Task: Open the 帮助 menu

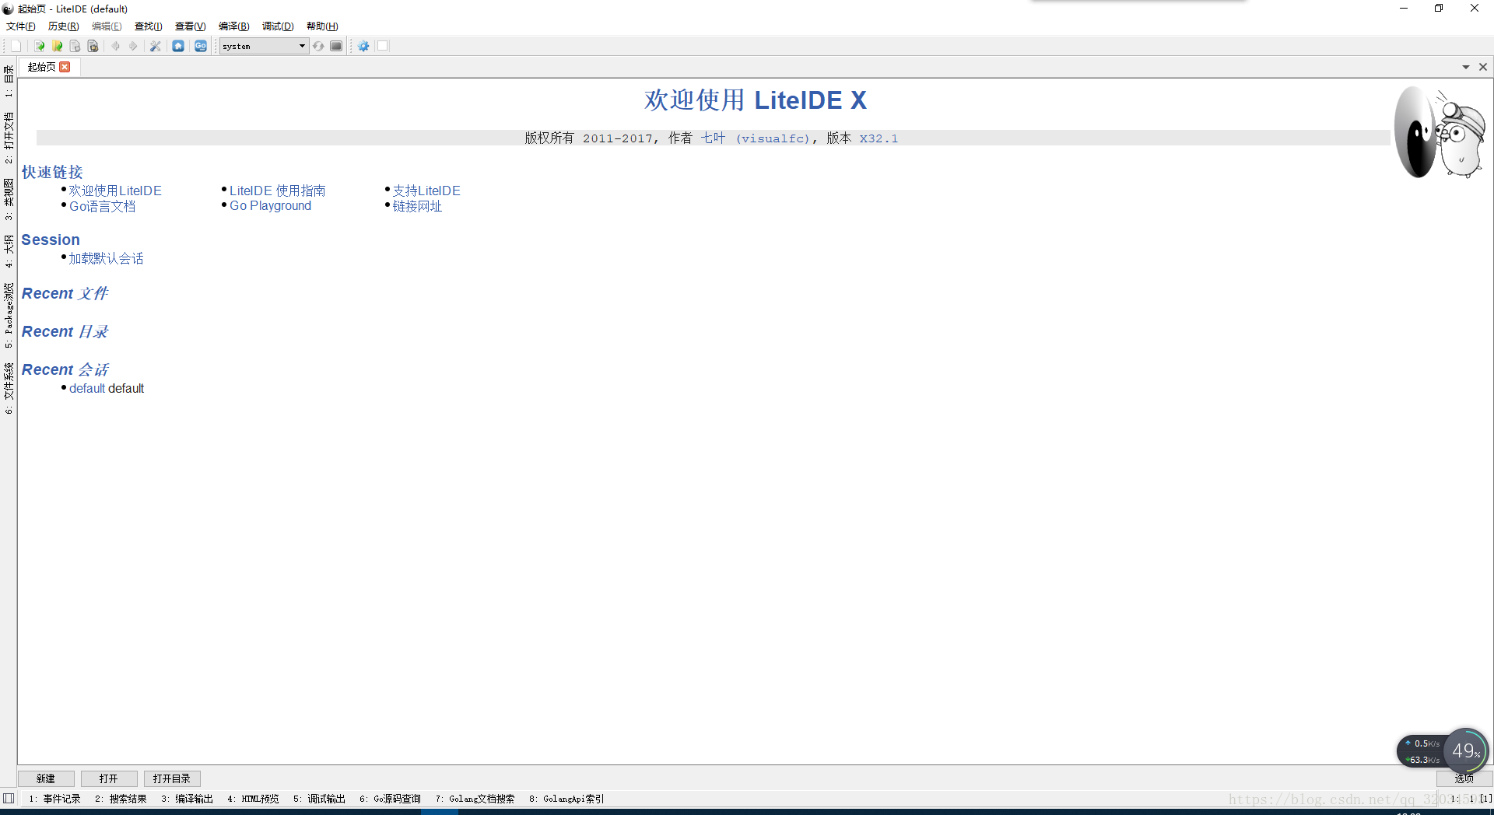Action: click(322, 26)
